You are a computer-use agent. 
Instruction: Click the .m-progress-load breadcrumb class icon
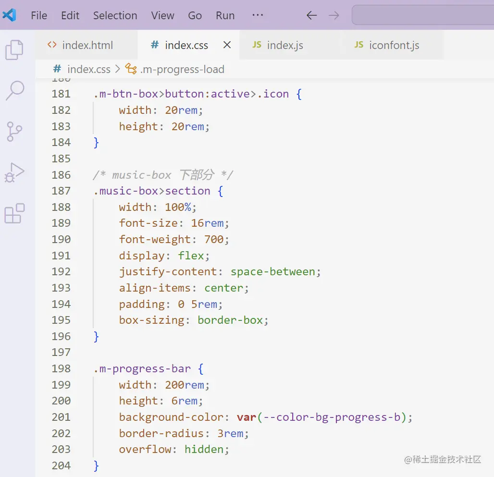tap(131, 69)
